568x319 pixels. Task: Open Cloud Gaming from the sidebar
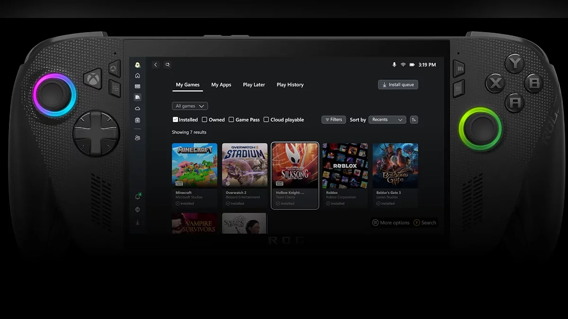tap(137, 109)
